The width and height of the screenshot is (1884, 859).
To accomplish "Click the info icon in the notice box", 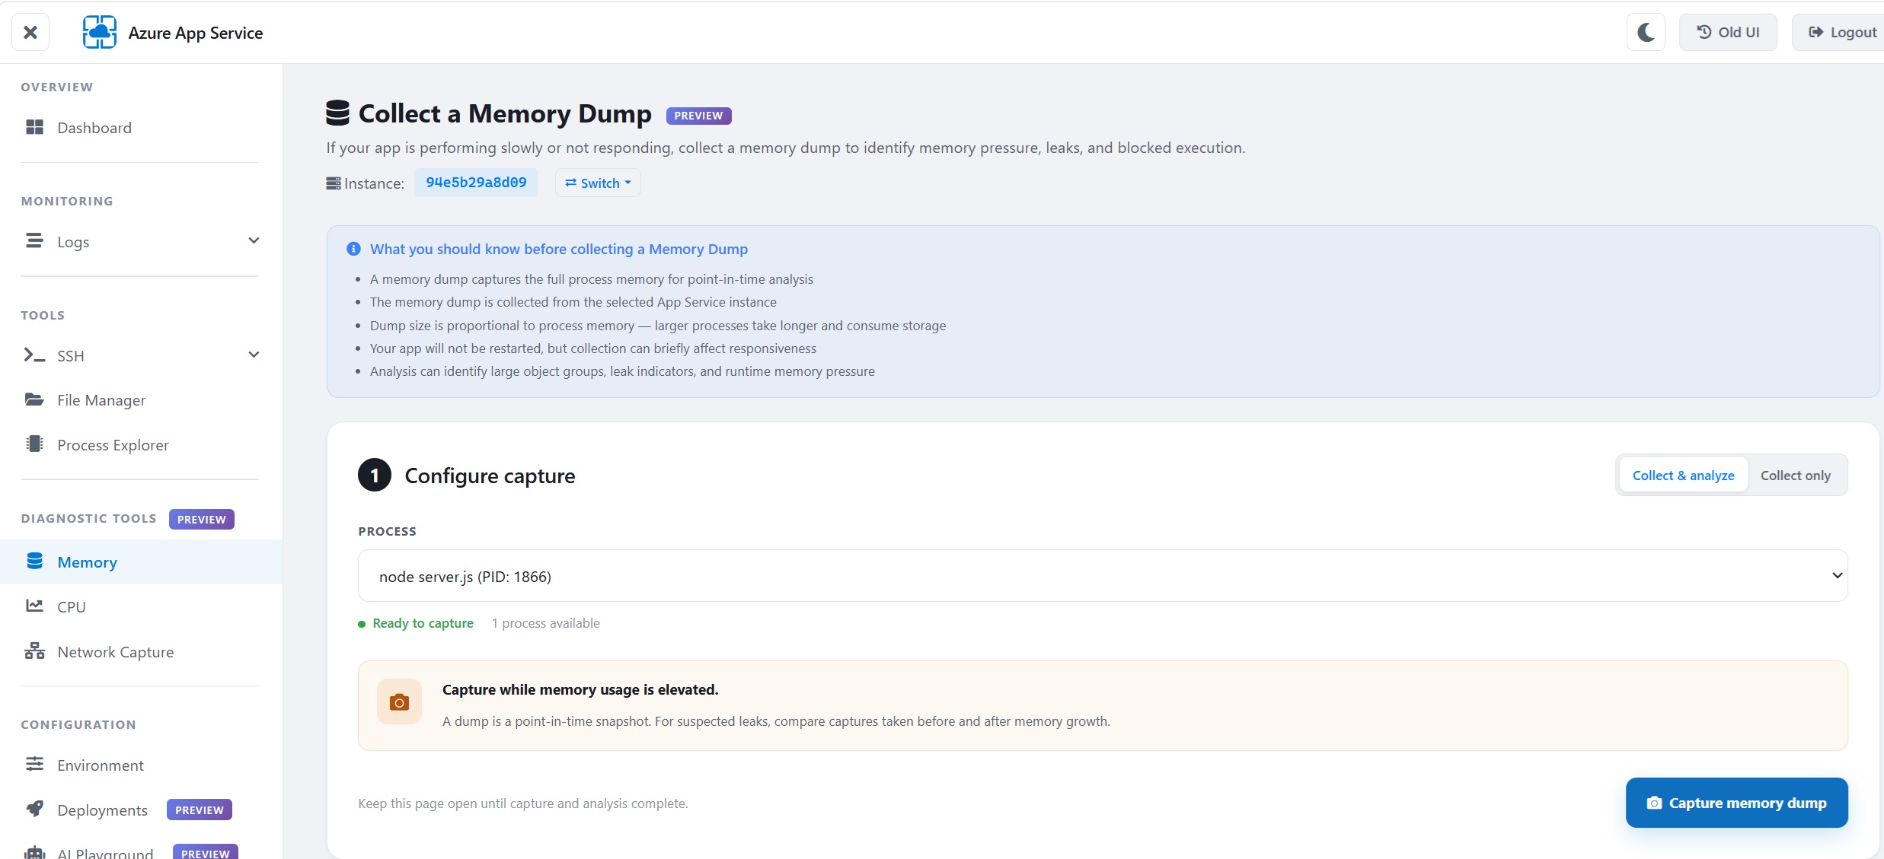I will point(353,249).
